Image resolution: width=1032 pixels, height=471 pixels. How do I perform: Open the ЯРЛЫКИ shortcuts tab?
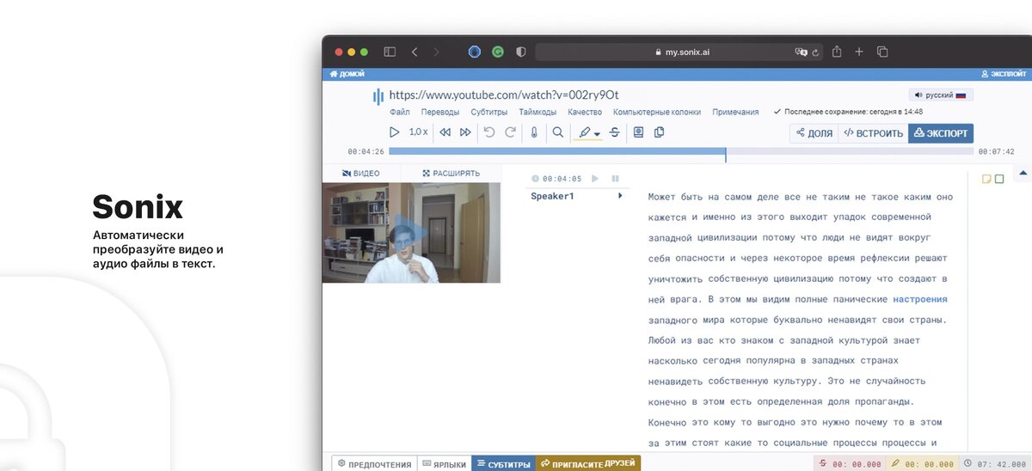tap(445, 464)
